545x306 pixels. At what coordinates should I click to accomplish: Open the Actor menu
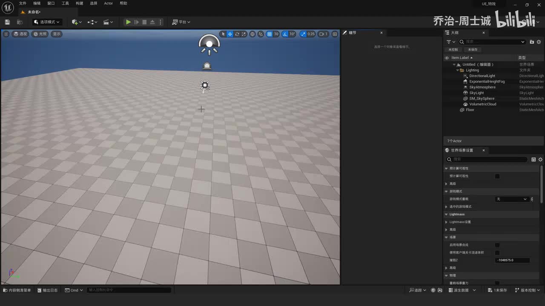pos(109,3)
